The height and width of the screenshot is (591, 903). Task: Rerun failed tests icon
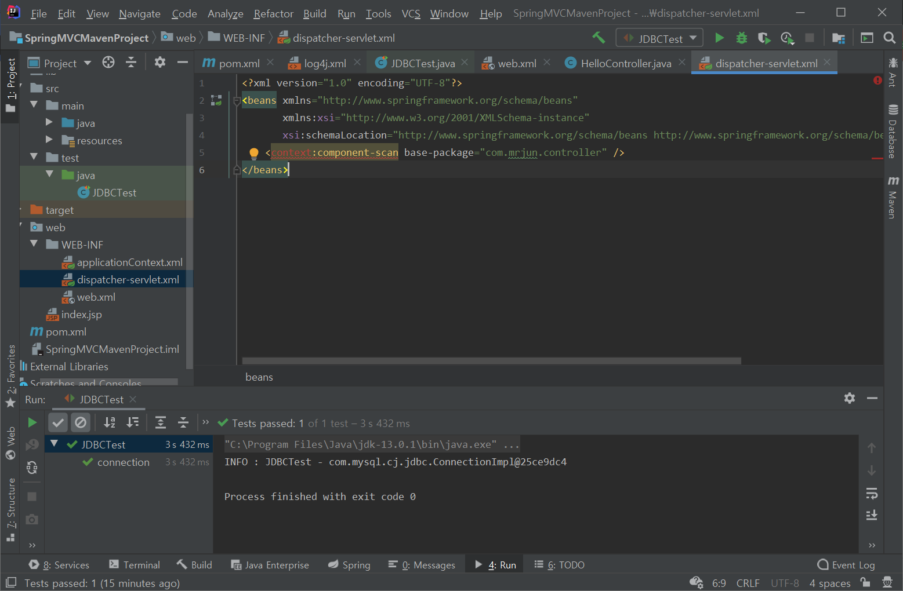tap(32, 445)
